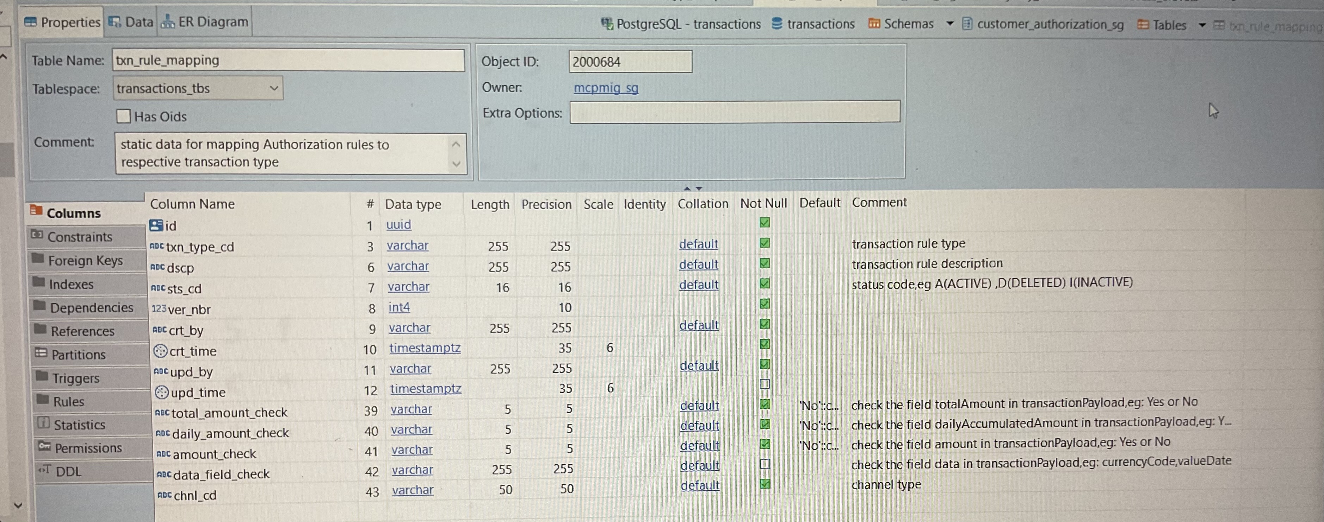Click the ER Diagram tab icon
1324x522 pixels.
tap(168, 22)
